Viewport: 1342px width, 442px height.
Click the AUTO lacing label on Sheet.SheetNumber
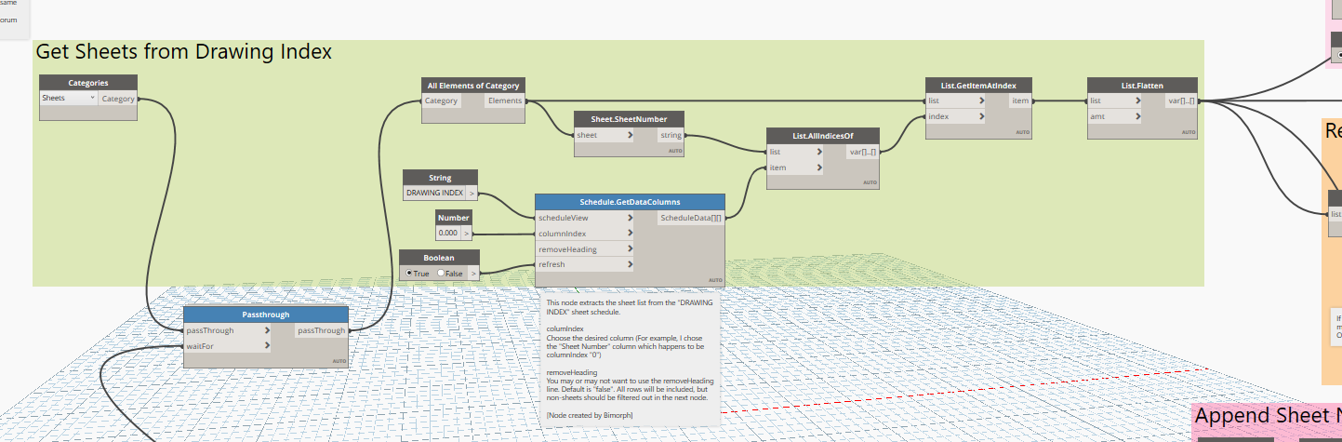click(675, 151)
